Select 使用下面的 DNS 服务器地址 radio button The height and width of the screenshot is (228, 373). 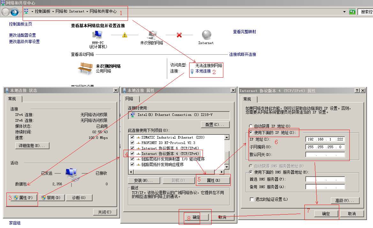point(250,172)
